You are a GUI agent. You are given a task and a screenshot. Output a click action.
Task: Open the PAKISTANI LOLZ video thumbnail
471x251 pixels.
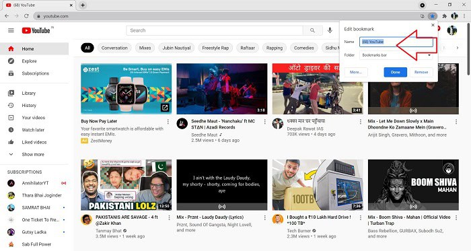pyautogui.click(x=126, y=185)
